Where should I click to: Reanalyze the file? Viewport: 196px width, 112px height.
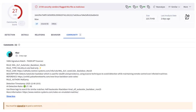pyautogui.click(x=159, y=7)
